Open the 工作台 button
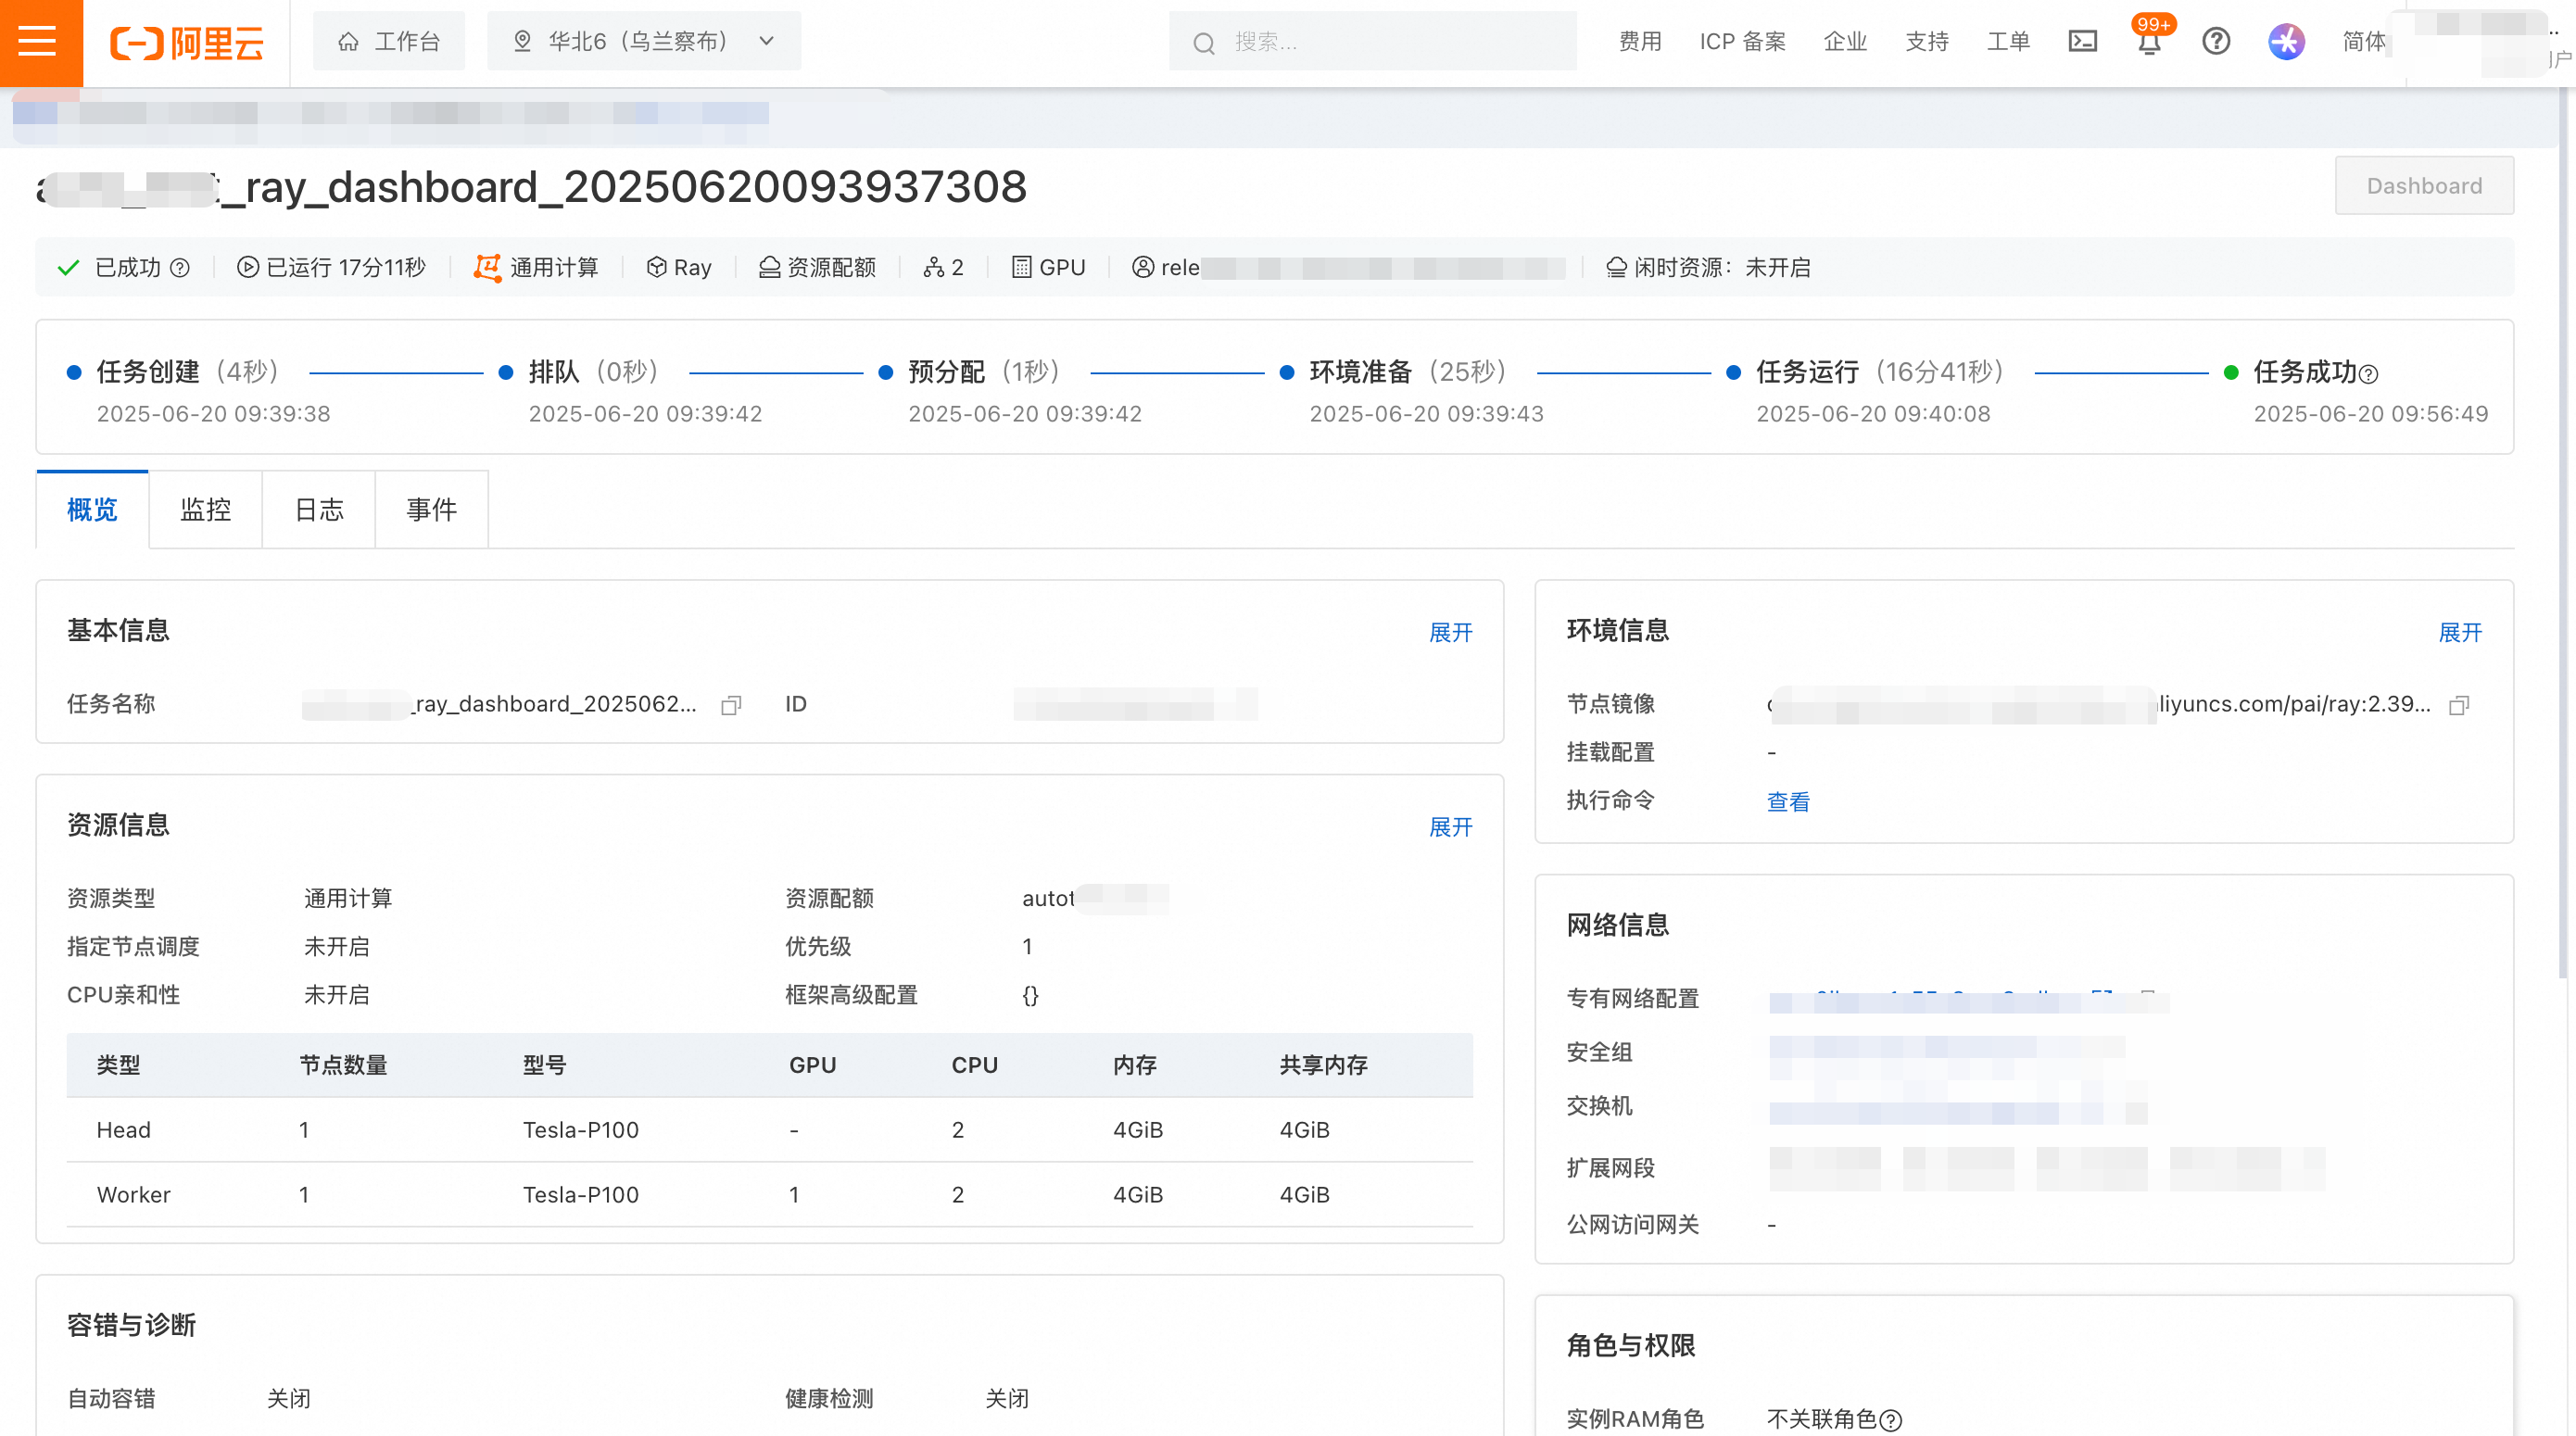 coord(389,42)
